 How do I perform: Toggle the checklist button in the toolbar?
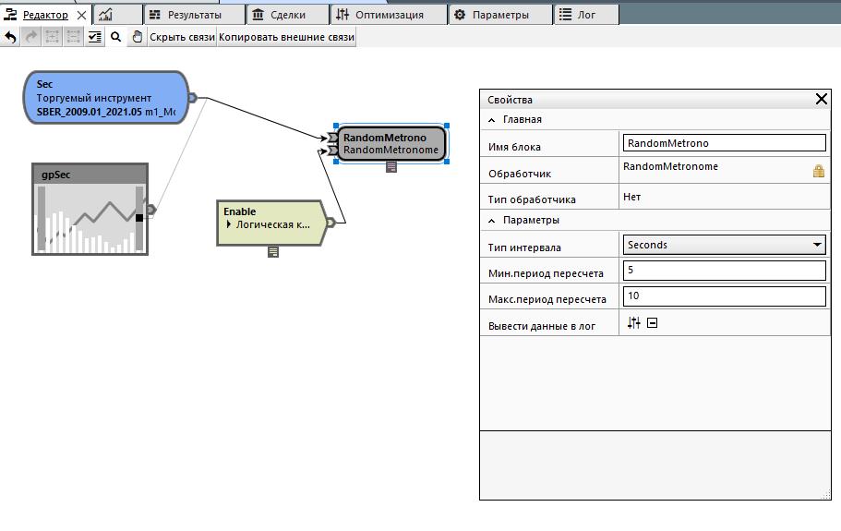click(x=94, y=37)
